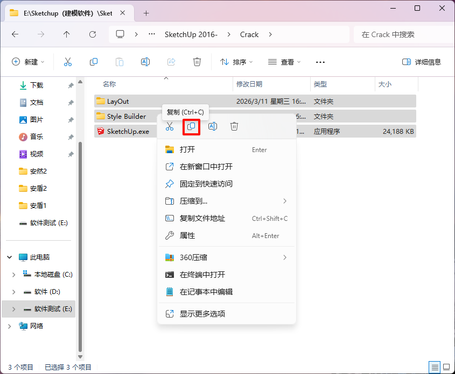Open 安盾1 in the sidebar

pyautogui.click(x=38, y=206)
